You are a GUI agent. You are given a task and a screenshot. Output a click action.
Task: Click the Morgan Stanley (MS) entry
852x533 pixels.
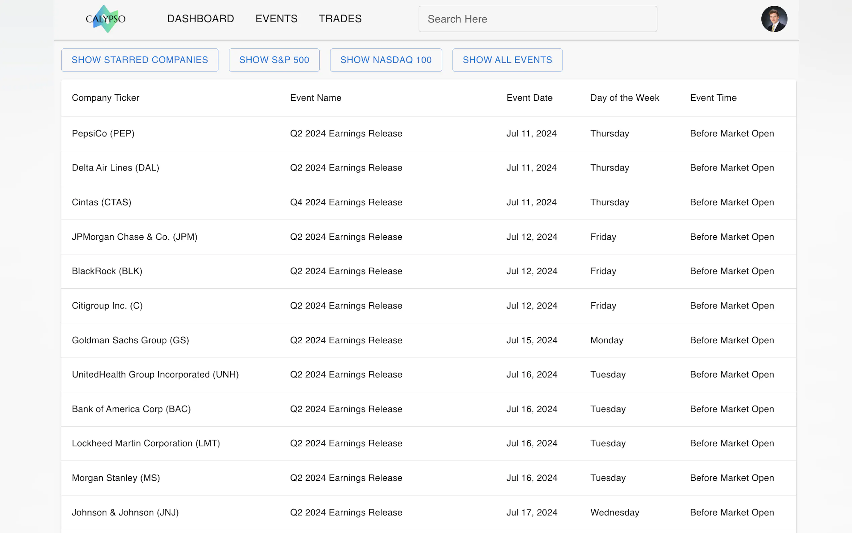[x=116, y=478]
